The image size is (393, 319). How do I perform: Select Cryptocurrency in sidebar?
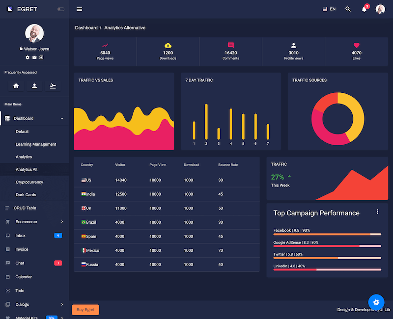click(x=29, y=182)
